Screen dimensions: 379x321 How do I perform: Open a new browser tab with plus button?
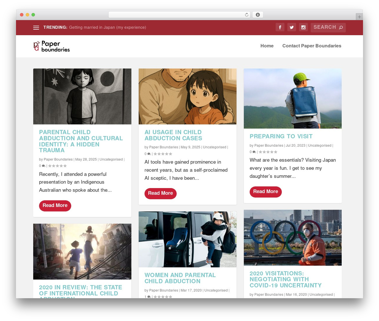359,17
